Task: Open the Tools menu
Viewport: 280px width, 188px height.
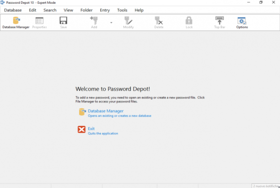Action: coord(122,10)
